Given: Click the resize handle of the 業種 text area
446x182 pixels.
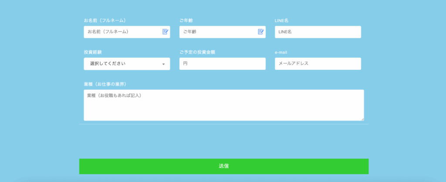Looking at the screenshot, I should (x=362, y=119).
